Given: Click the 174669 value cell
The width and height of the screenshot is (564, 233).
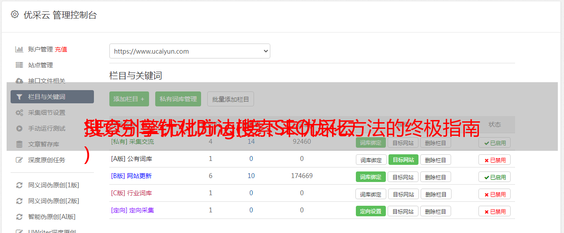Looking at the screenshot, I should [x=302, y=176].
